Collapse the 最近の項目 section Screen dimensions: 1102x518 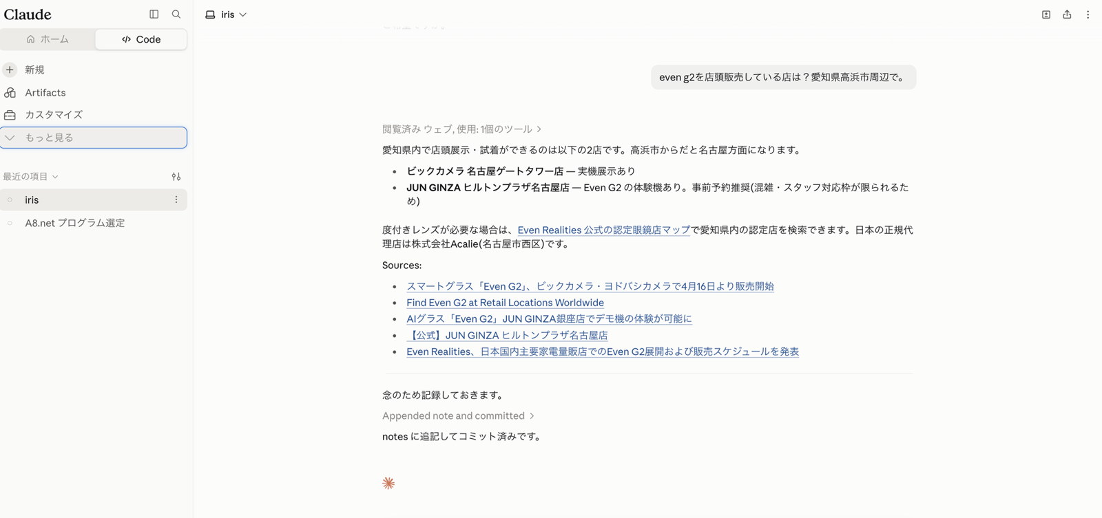point(30,177)
